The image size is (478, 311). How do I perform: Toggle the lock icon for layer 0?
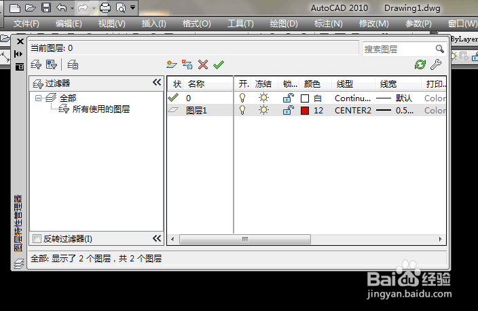point(289,98)
